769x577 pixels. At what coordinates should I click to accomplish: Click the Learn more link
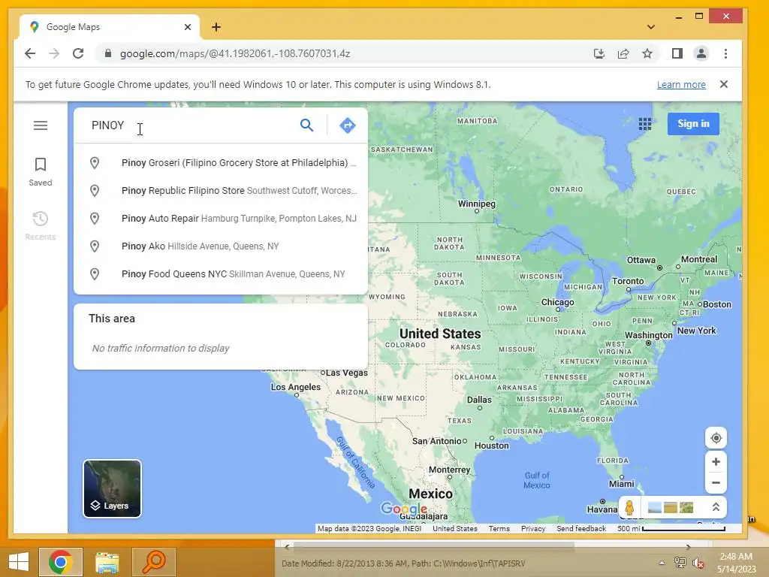[681, 84]
